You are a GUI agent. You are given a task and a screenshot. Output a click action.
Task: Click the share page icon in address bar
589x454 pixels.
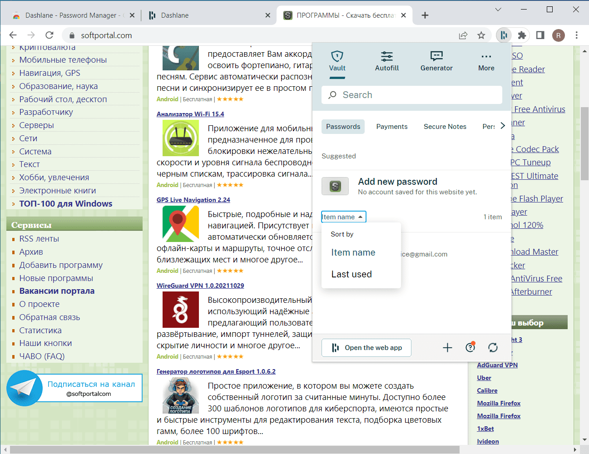coord(463,35)
